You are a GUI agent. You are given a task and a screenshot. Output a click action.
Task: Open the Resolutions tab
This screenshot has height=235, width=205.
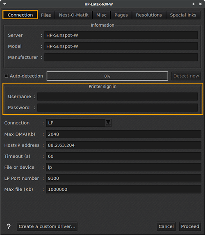[149, 15]
